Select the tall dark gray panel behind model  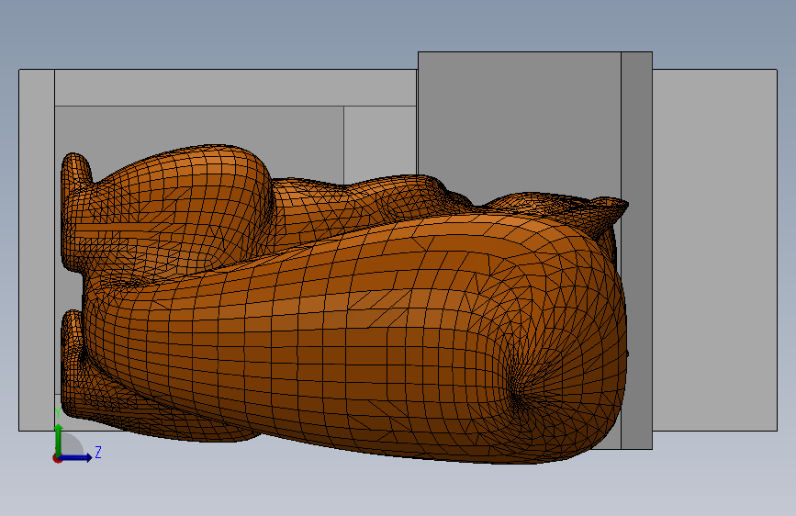(x=519, y=122)
